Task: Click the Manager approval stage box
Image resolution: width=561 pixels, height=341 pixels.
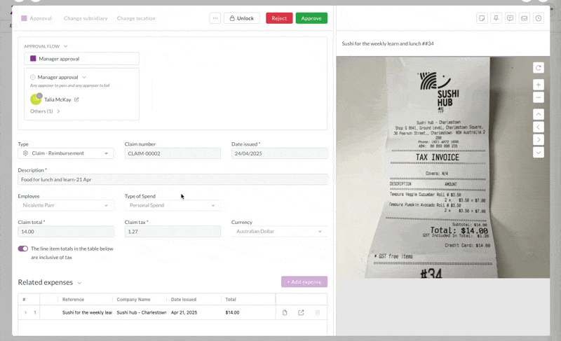Action: point(81,59)
